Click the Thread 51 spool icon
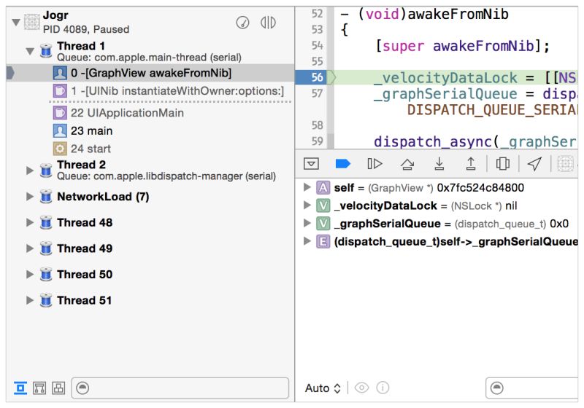The height and width of the screenshot is (408, 584). [x=46, y=300]
